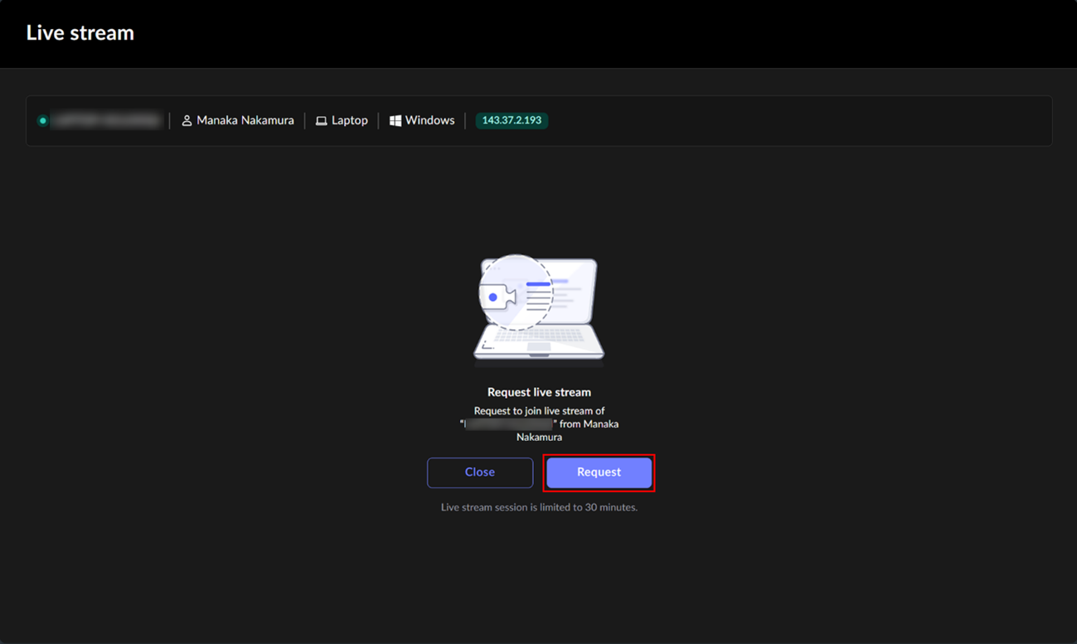Image resolution: width=1077 pixels, height=644 pixels.
Task: Click the Live stream page title
Action: [x=80, y=32]
